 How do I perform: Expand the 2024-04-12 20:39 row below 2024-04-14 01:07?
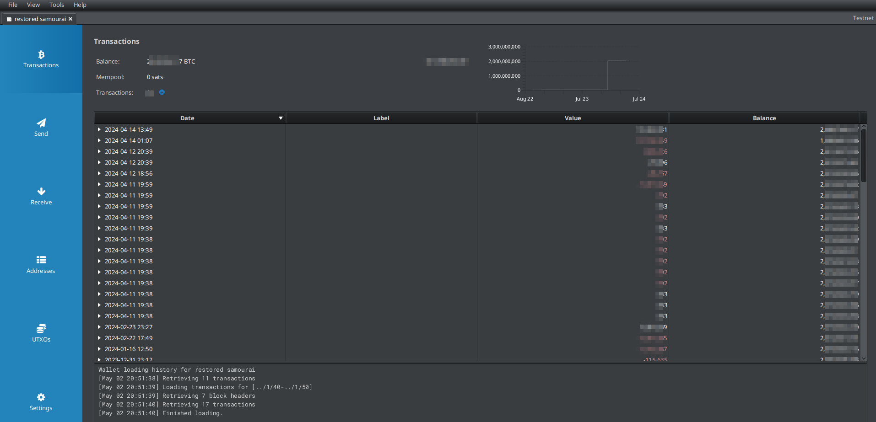[x=99, y=151]
